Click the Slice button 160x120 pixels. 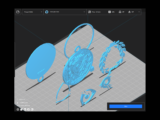click(x=126, y=106)
